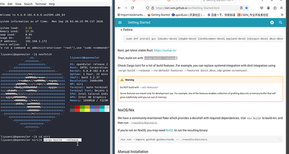
Task: Open the Firefox account icon
Action: [x=268, y=8]
